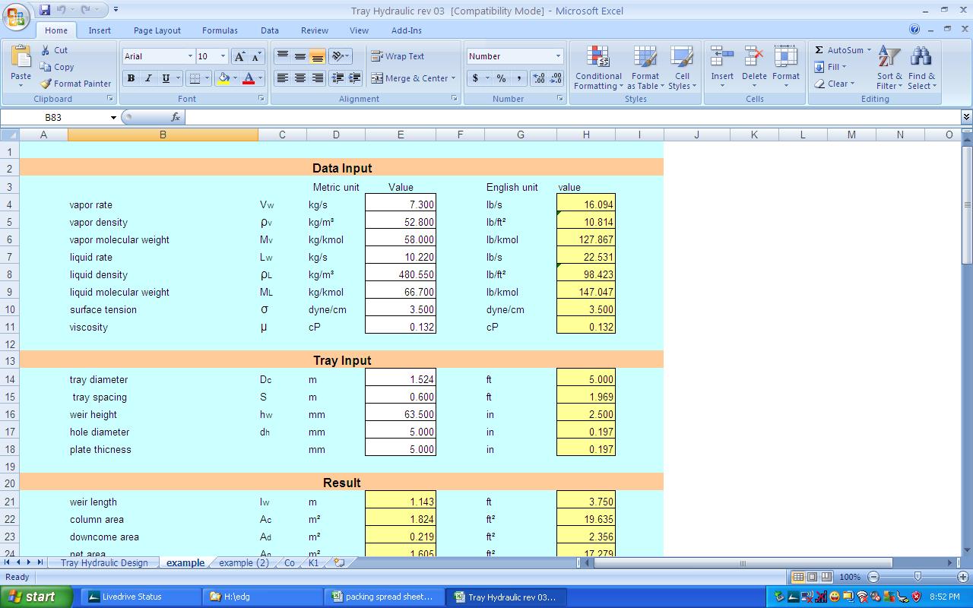973x608 pixels.
Task: Open the font name dropdown showing Arial
Action: pyautogui.click(x=190, y=56)
